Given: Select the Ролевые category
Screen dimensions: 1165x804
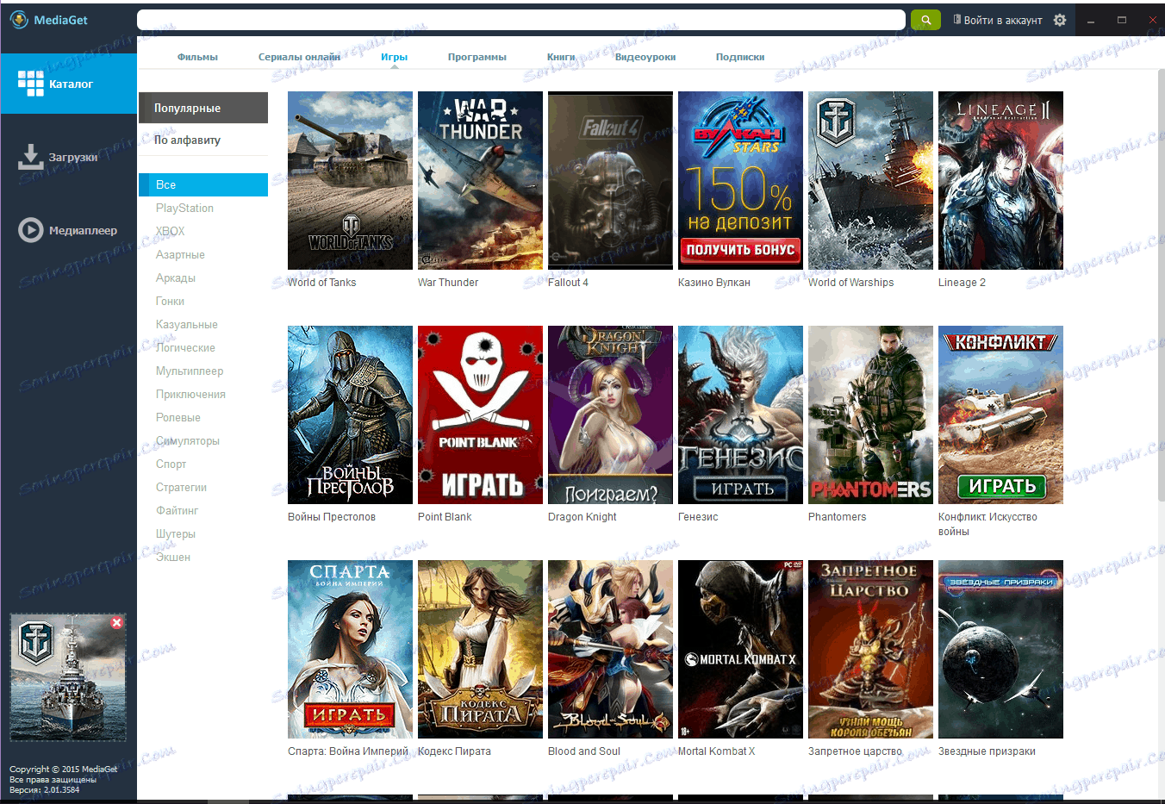Looking at the screenshot, I should tap(178, 417).
